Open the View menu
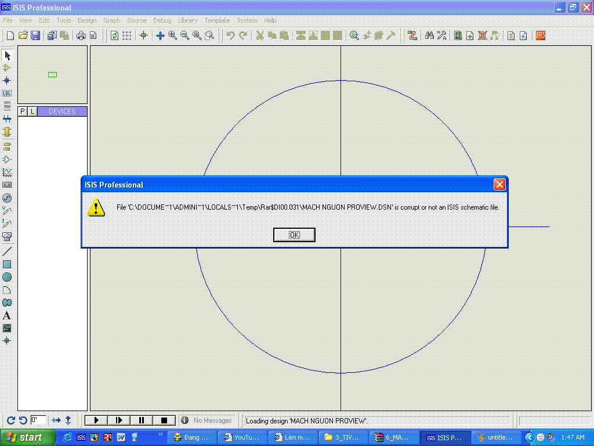Screen dimensions: 594x446 [x=26, y=20]
